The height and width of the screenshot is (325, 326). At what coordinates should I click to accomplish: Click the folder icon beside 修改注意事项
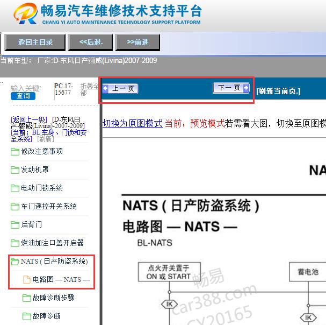pyautogui.click(x=15, y=152)
